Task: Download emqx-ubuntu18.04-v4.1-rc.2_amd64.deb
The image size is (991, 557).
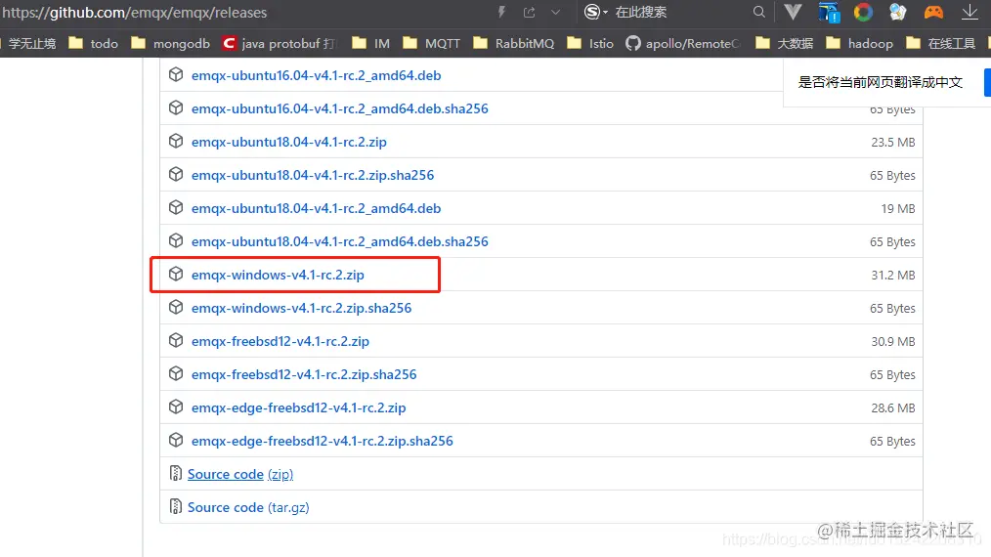Action: 316,208
